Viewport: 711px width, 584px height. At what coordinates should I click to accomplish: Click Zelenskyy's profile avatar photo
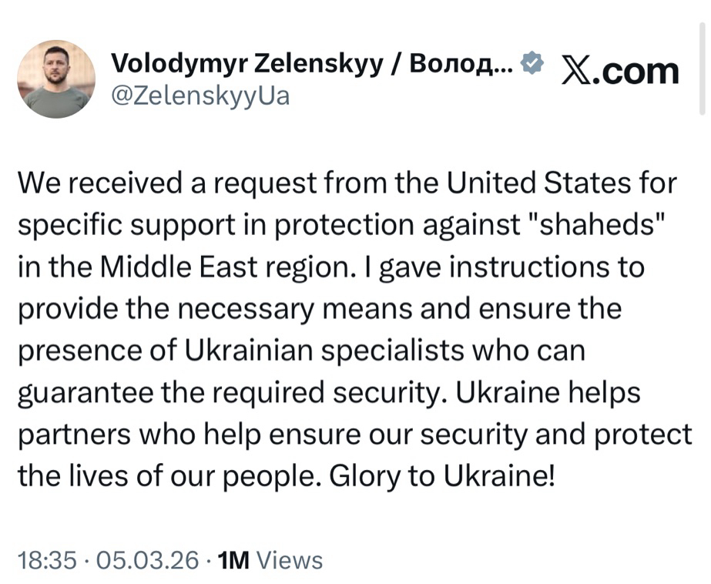pos(56,79)
